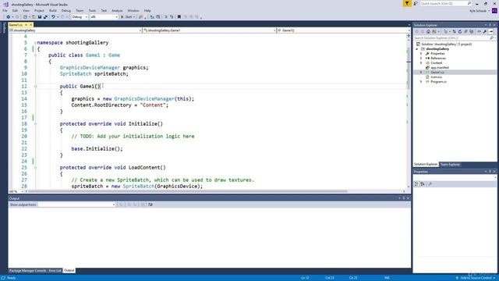
Task: Click the word "Content" string on line 15
Action: [153, 105]
